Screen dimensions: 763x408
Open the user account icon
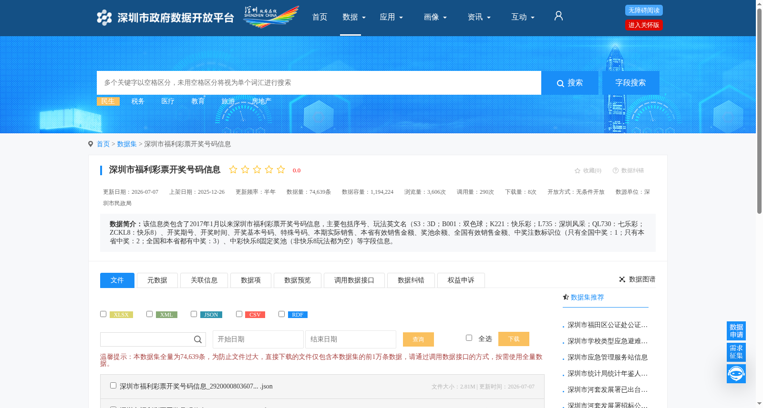(558, 16)
